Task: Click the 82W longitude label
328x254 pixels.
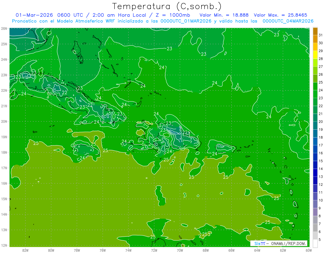Action: [x=25, y=250]
